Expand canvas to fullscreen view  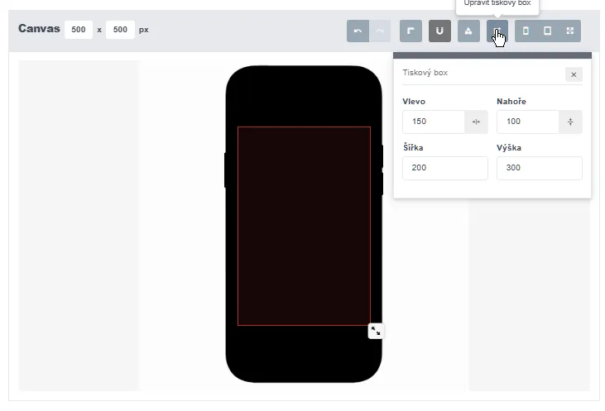pyautogui.click(x=570, y=31)
